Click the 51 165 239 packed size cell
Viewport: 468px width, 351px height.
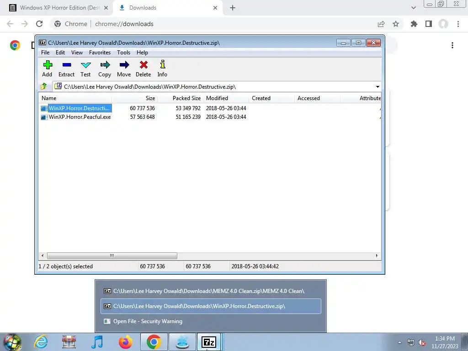188,117
